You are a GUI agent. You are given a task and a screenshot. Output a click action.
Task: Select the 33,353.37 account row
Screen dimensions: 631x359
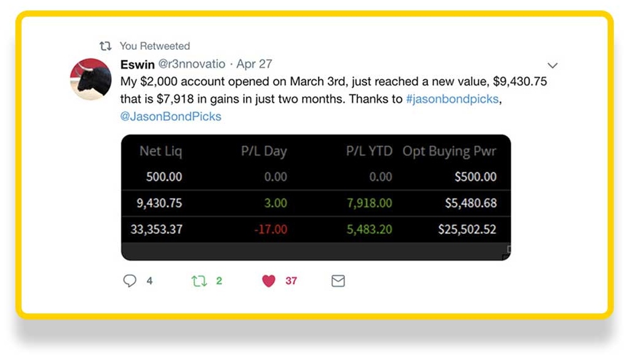coord(316,229)
